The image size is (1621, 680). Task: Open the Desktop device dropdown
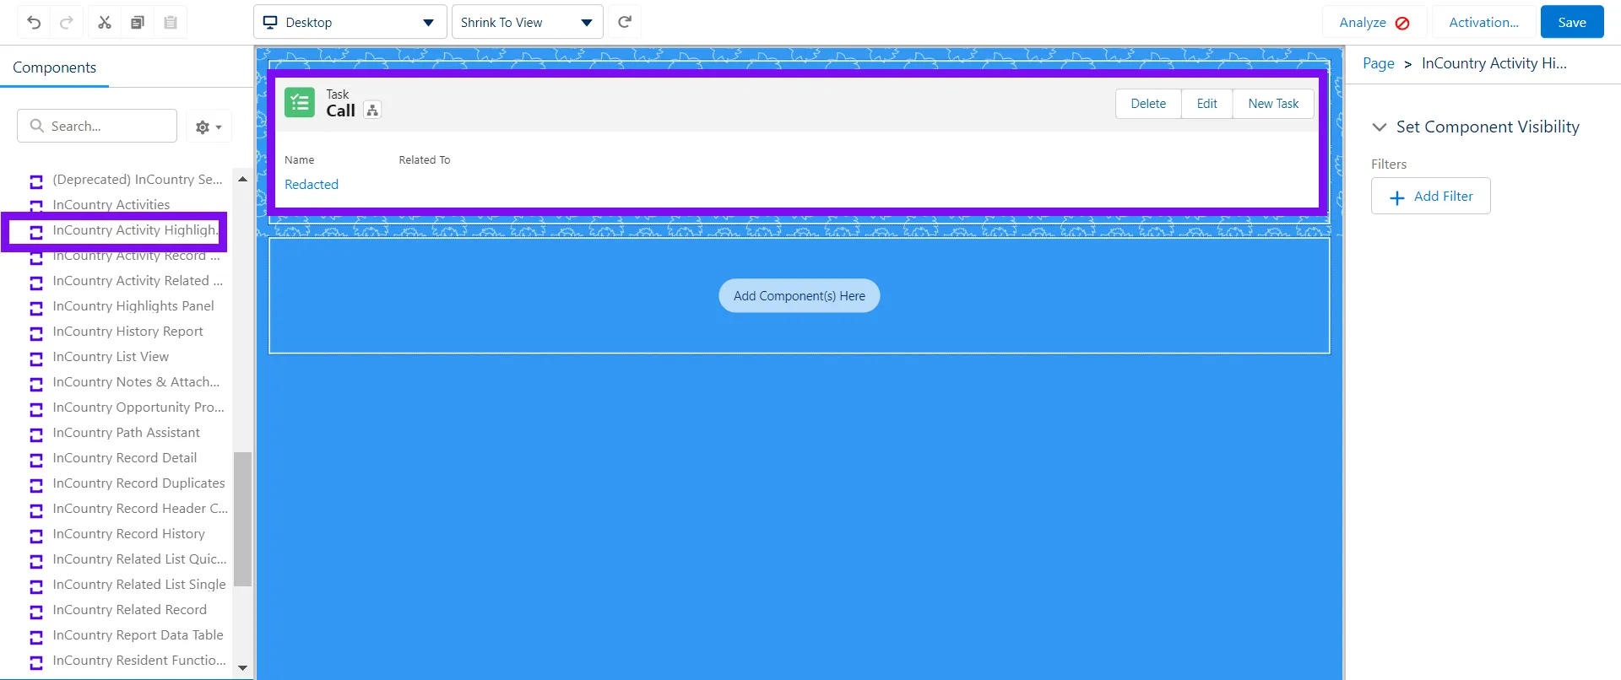click(x=350, y=22)
